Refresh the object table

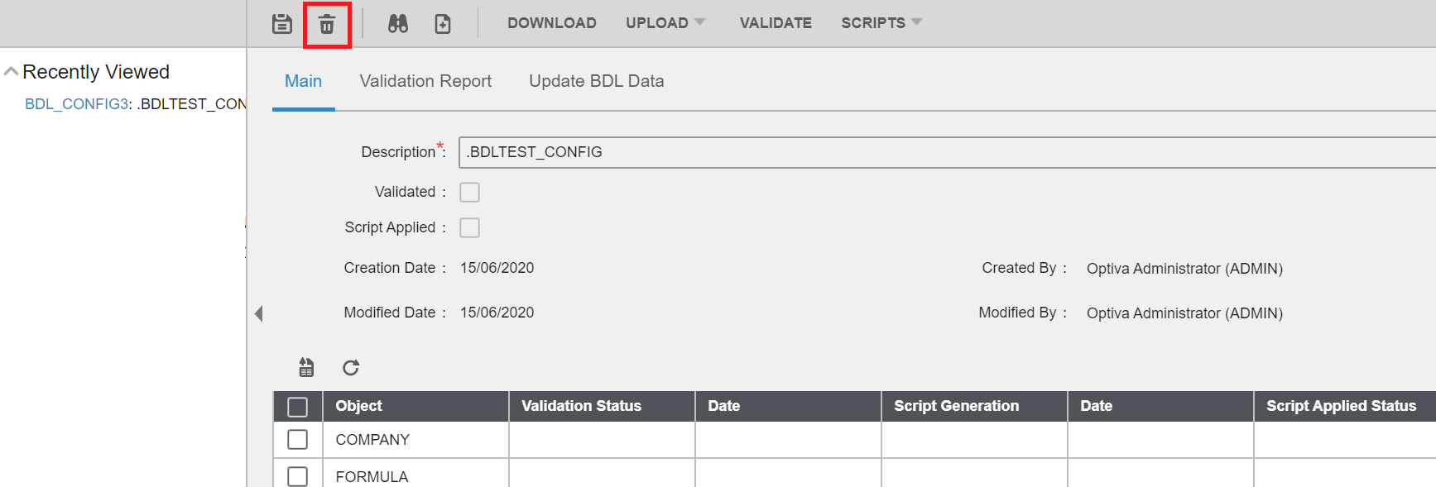coord(351,367)
